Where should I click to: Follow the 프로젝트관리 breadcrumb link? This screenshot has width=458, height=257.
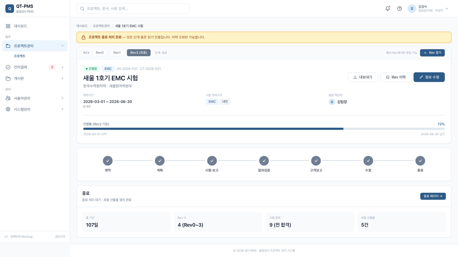101,26
